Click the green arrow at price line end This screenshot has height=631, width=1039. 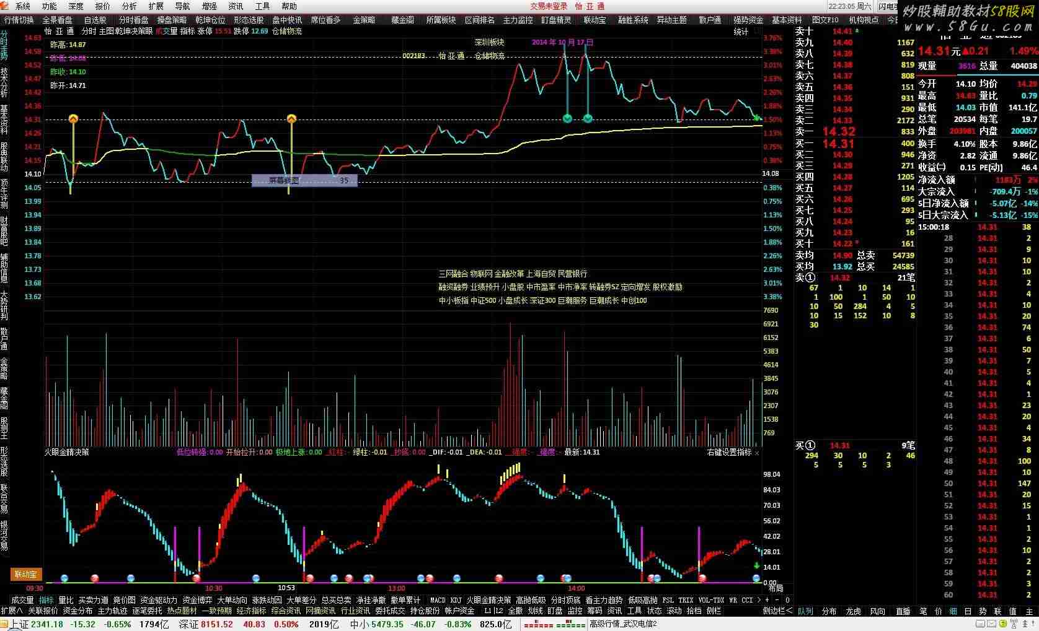click(x=757, y=117)
